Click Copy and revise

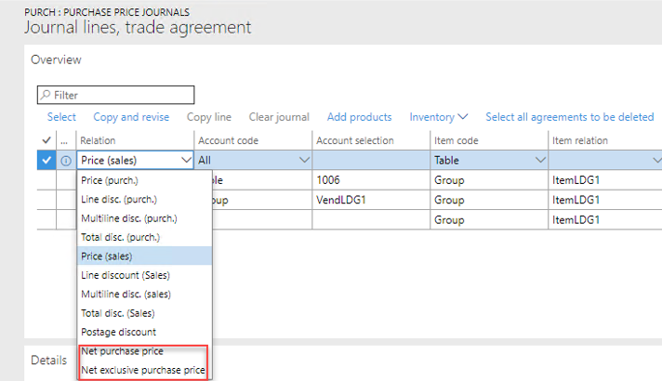pyautogui.click(x=131, y=117)
